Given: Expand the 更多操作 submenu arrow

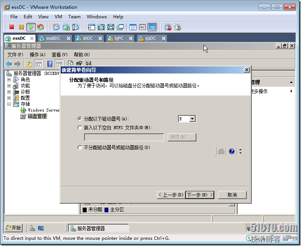Looking at the screenshot, I should click(291, 91).
